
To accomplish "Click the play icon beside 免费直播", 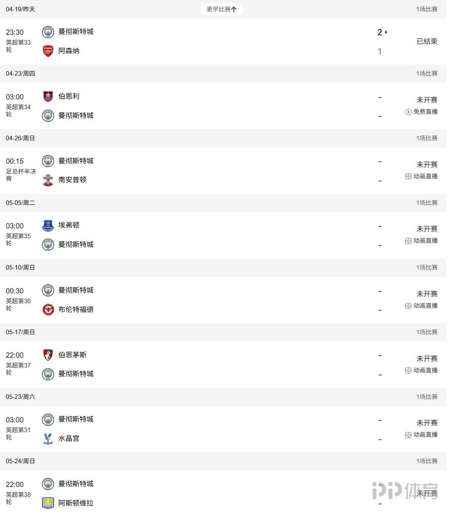I will 408,112.
